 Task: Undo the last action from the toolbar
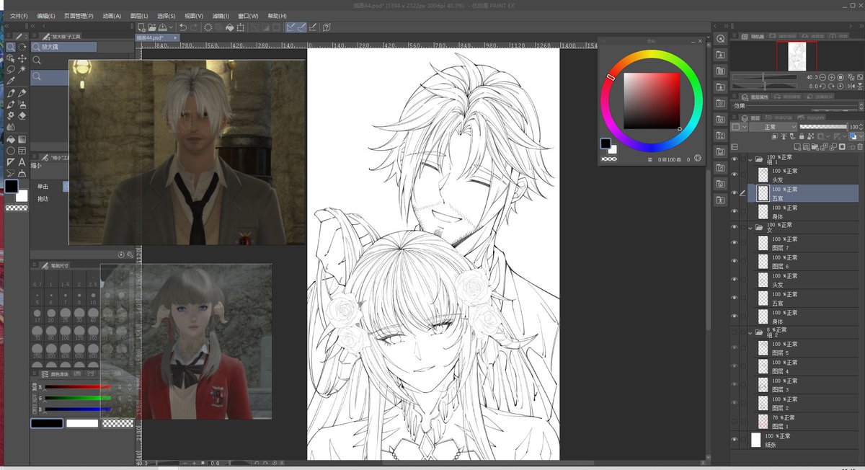pyautogui.click(x=183, y=27)
